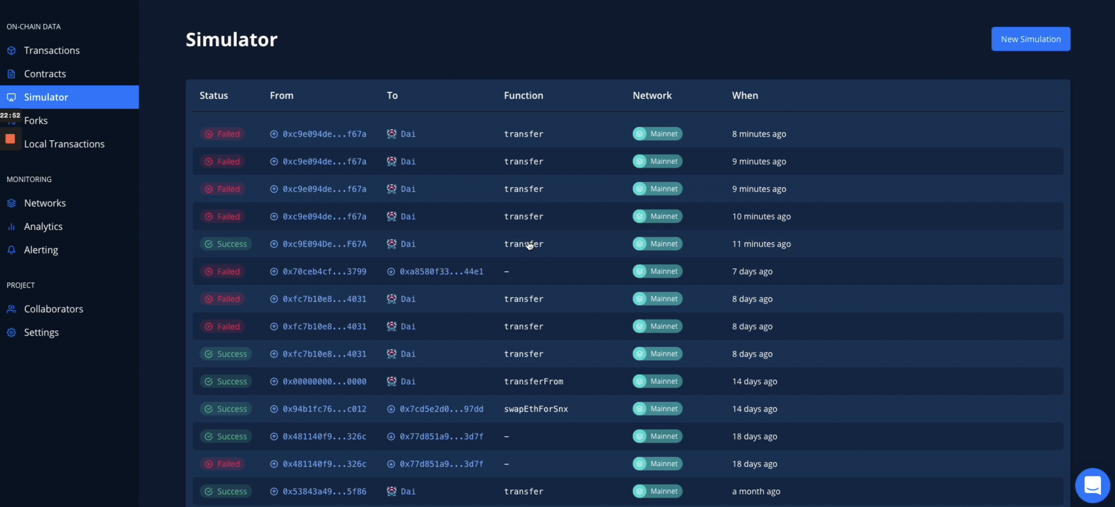Click Mainnet badge in 10 minutes ago row

click(x=657, y=216)
